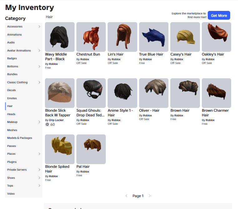View the Brown Charmer Hair thumbnail
The image size is (238, 209).
216,93
